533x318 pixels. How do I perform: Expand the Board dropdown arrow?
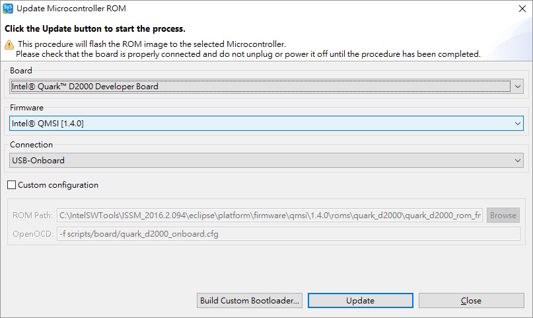tap(518, 87)
